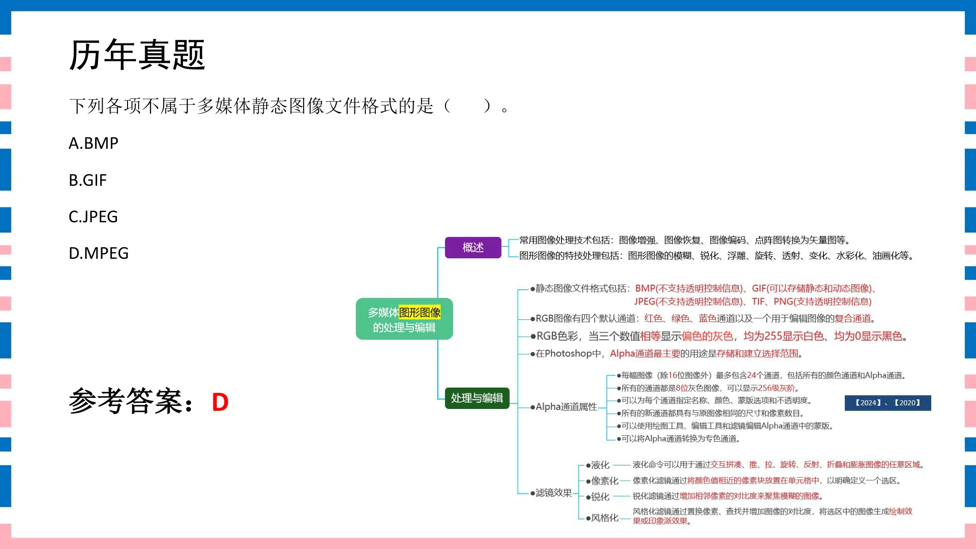Click the 锐化 filter item
Screen dimensions: 976x549
point(598,496)
